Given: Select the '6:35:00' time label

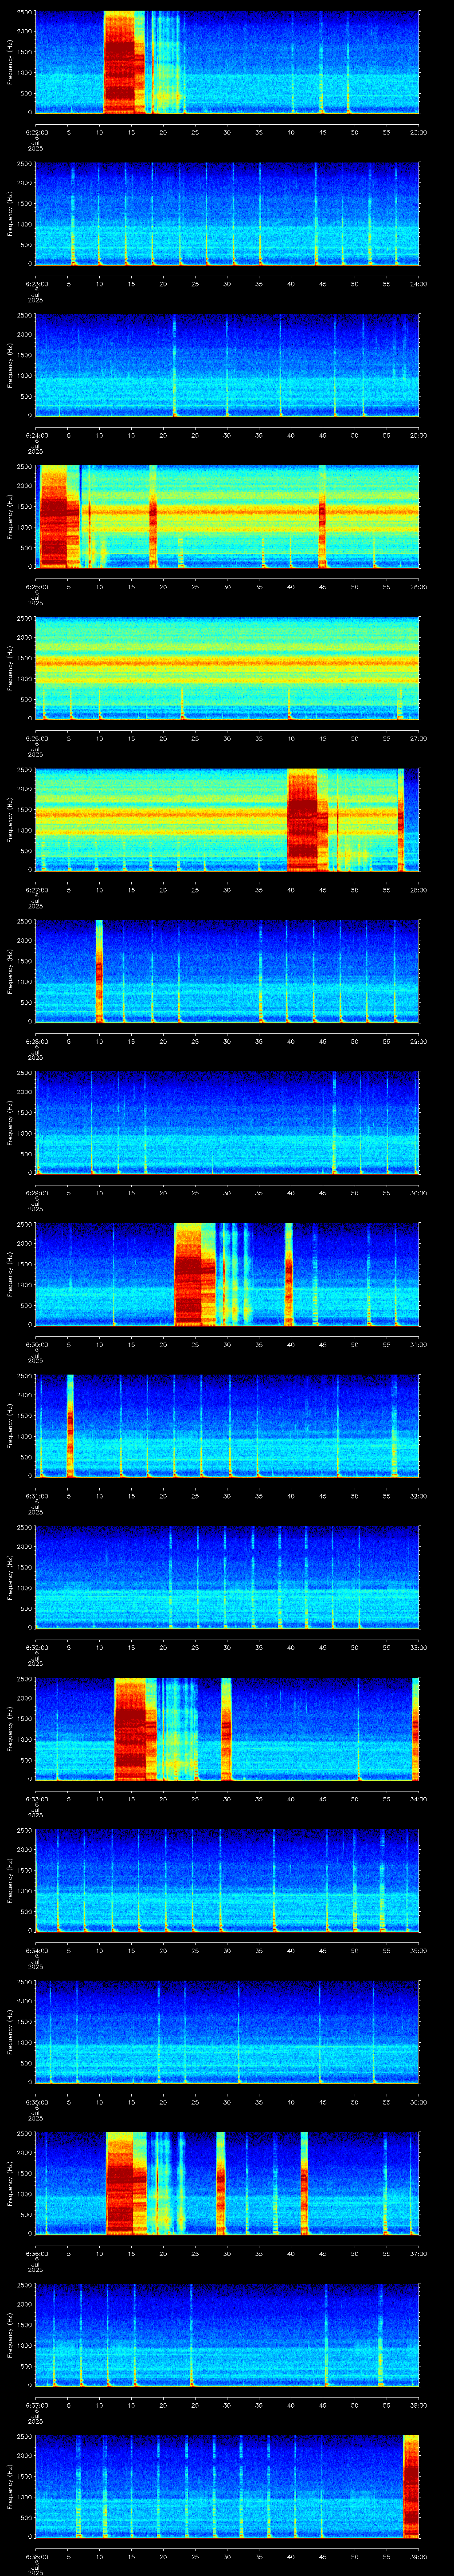Looking at the screenshot, I should coord(36,2102).
